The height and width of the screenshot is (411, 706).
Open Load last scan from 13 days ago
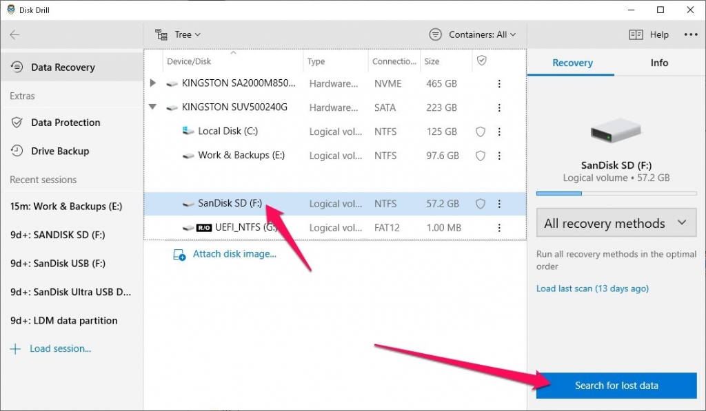point(592,288)
